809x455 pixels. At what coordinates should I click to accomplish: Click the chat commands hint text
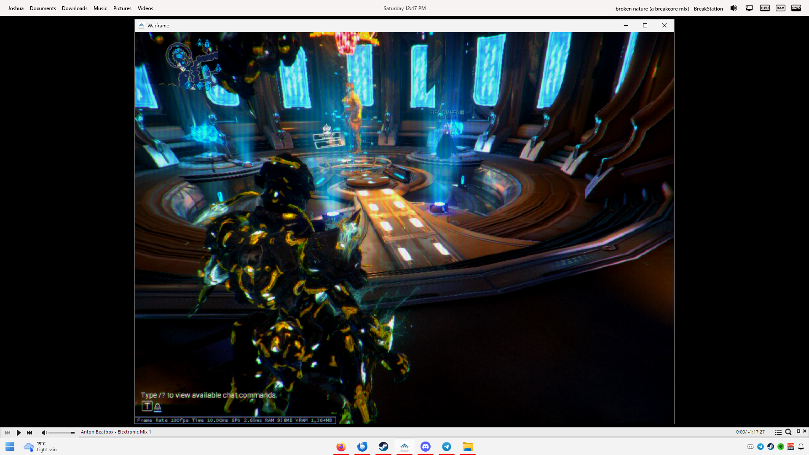209,395
